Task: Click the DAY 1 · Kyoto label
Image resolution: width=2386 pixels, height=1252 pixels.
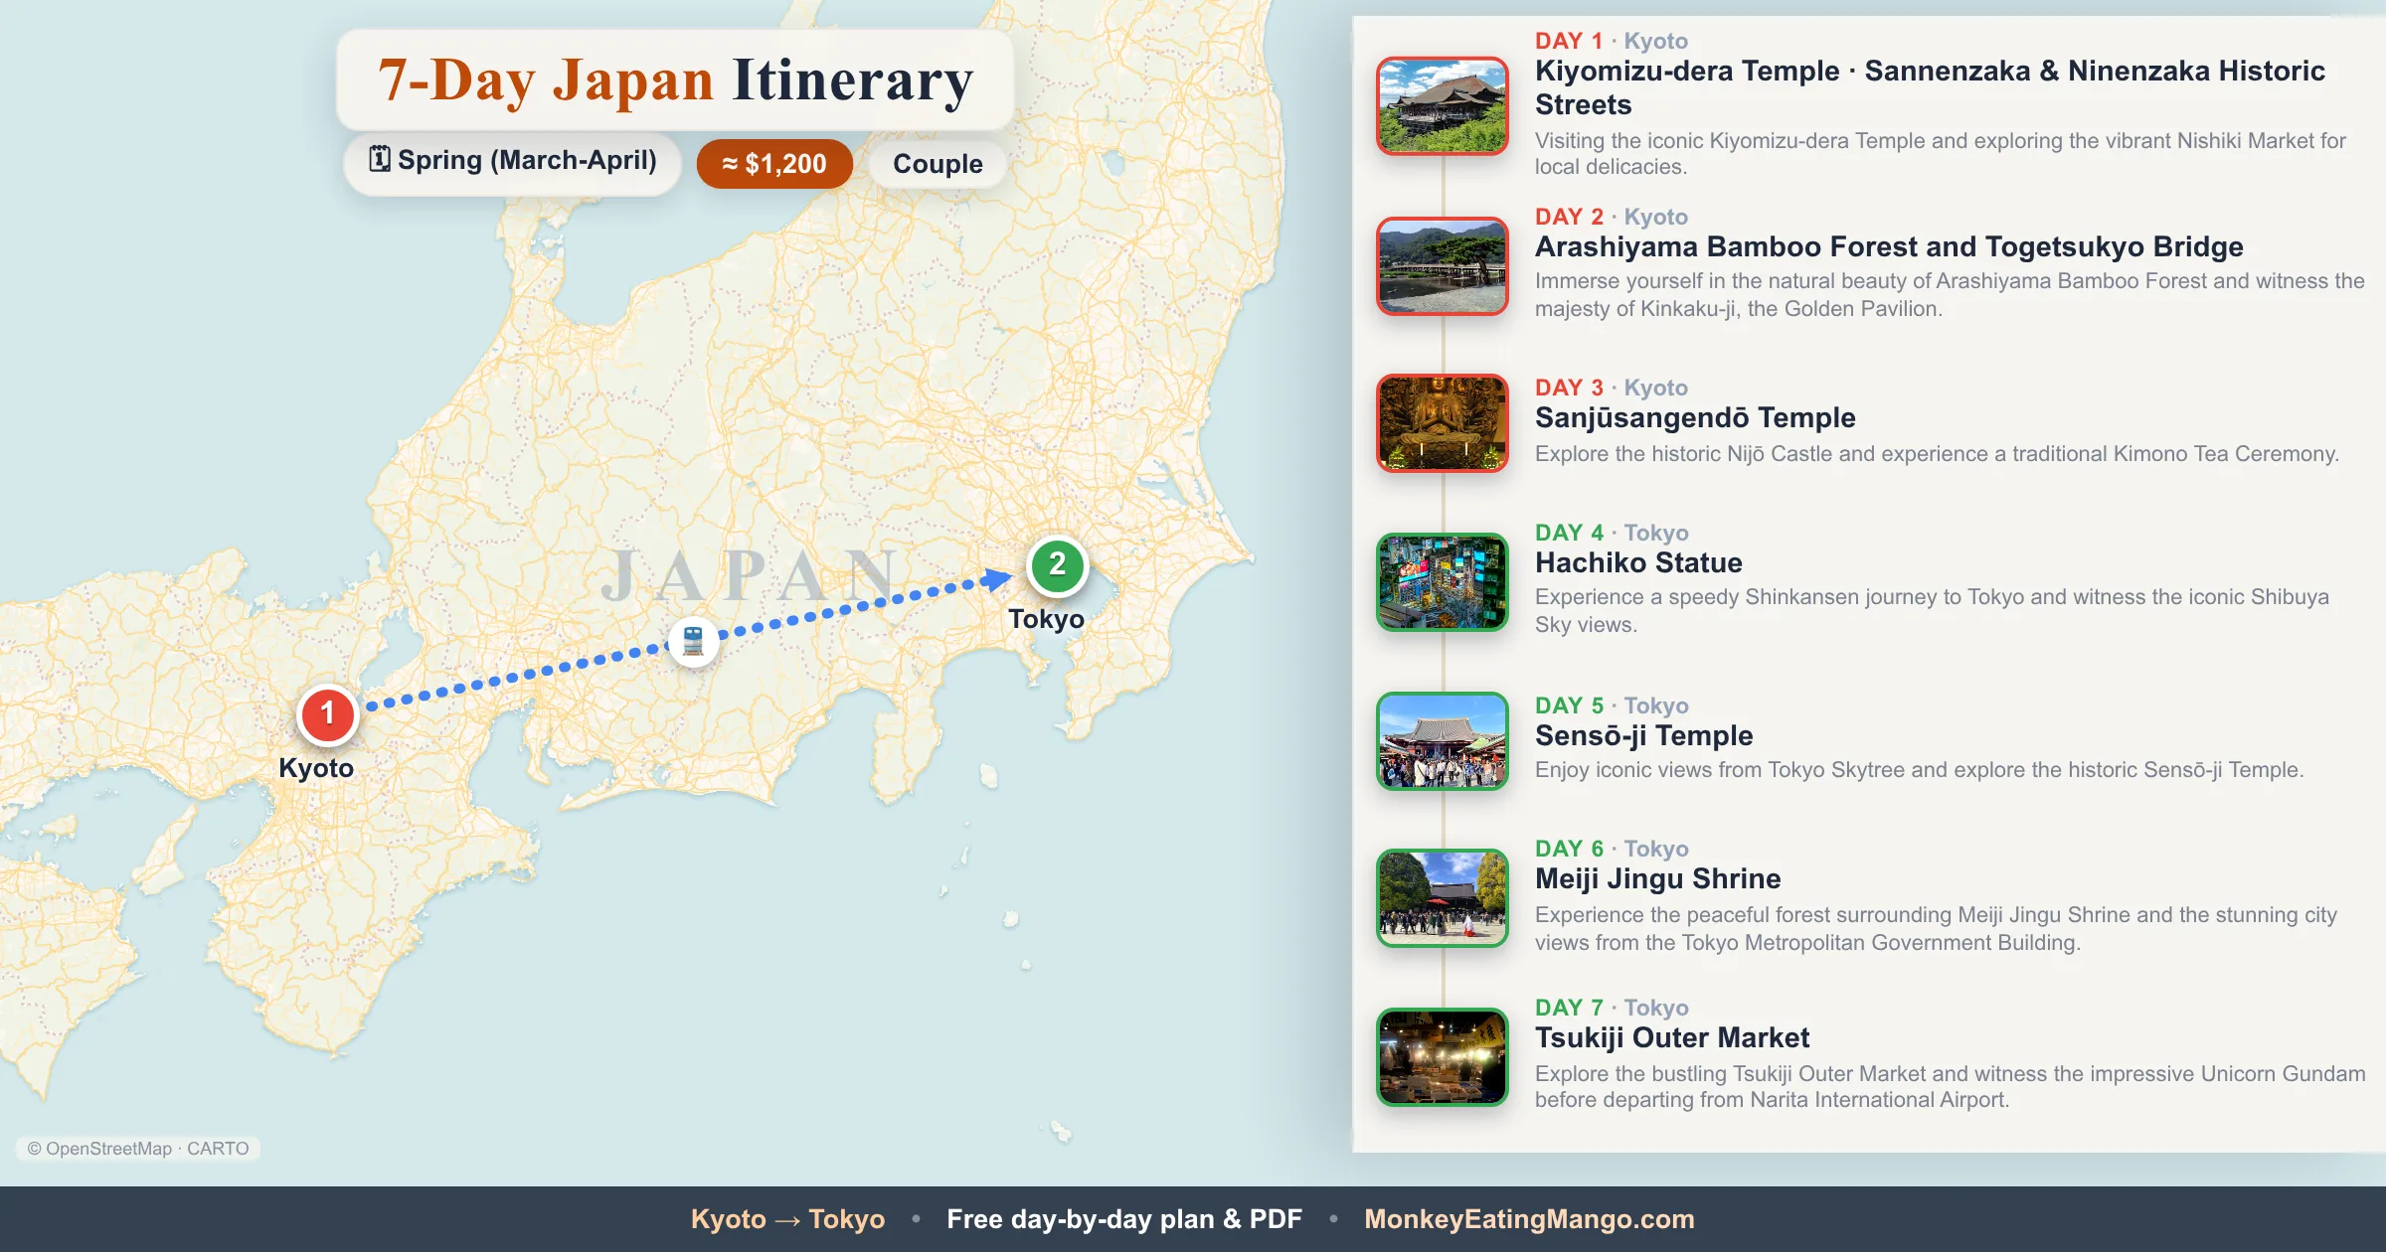Action: [x=1612, y=41]
